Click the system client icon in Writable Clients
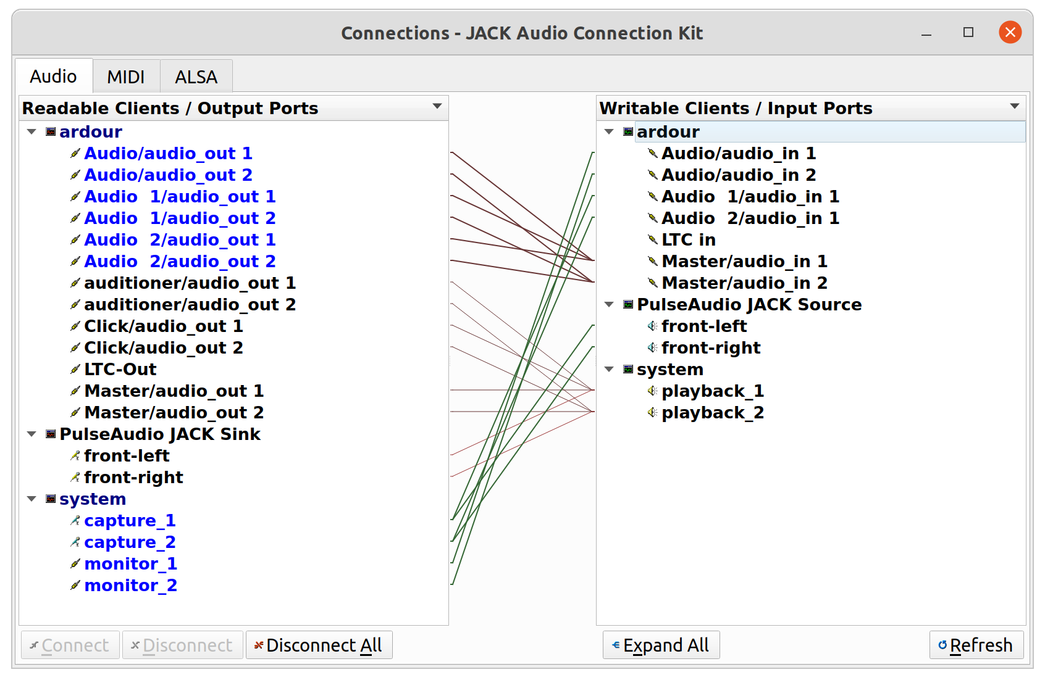This screenshot has height=680, width=1045. point(628,369)
